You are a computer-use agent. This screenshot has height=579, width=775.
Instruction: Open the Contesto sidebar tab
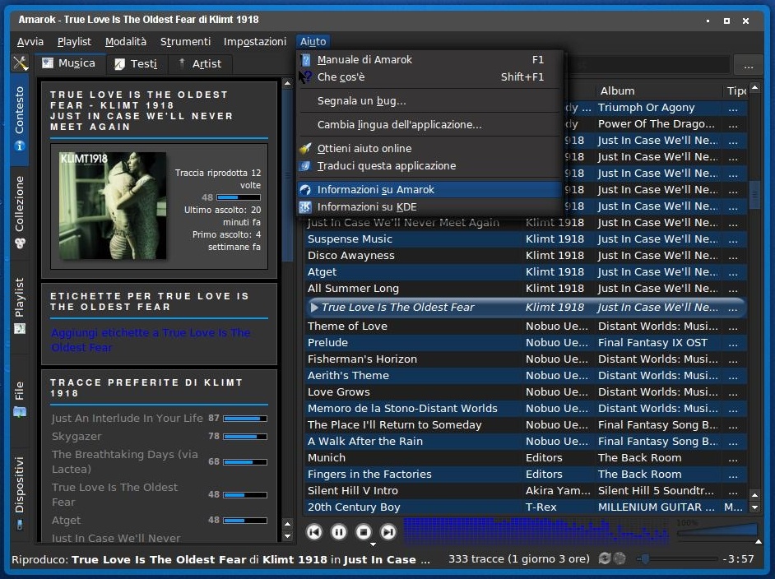(19, 118)
